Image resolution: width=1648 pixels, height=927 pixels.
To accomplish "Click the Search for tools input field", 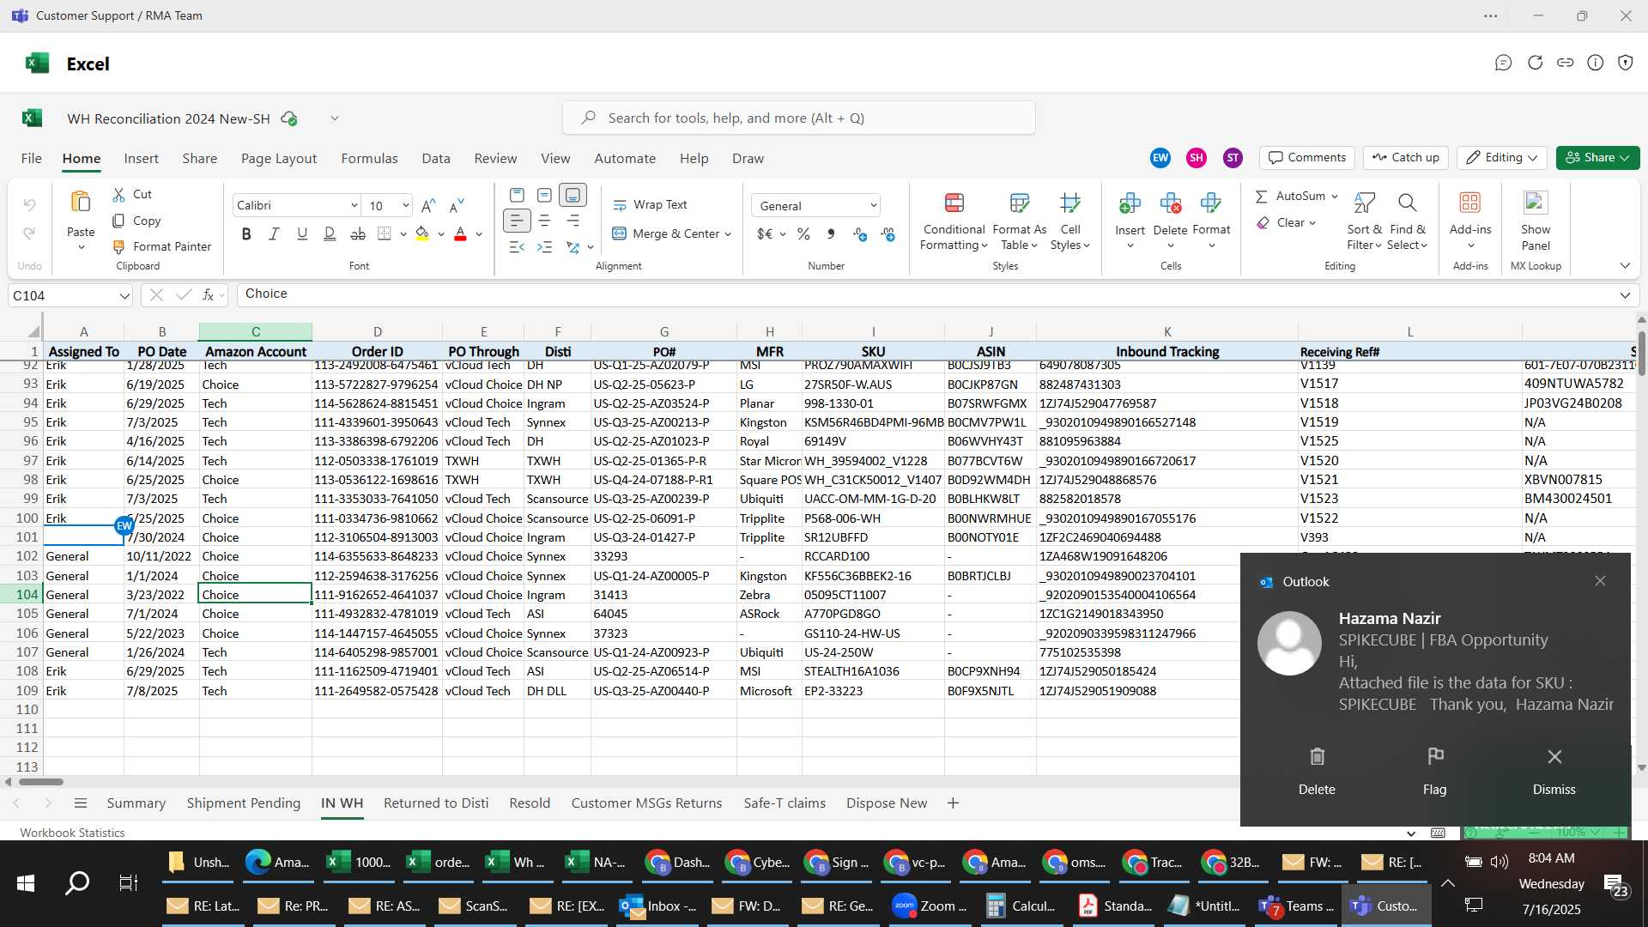I will pos(798,118).
